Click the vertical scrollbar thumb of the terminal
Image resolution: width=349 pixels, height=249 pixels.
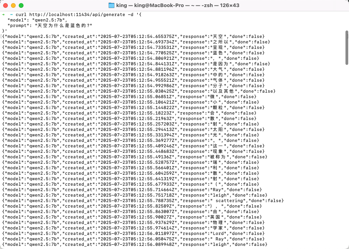pos(347,48)
